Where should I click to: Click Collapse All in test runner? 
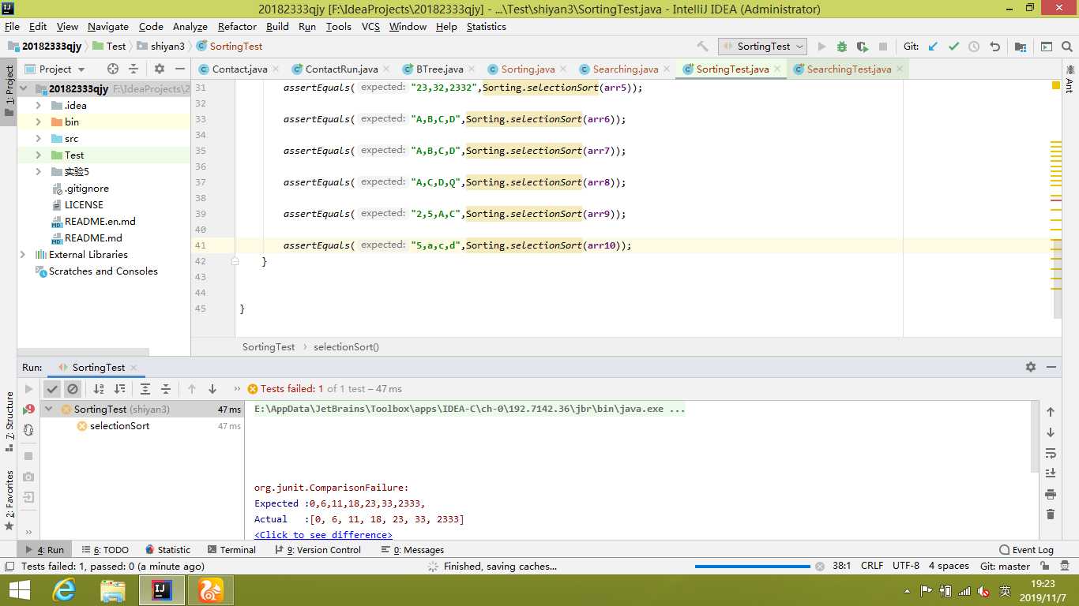[166, 388]
